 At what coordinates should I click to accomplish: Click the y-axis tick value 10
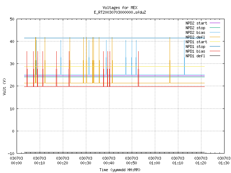(x=12, y=109)
